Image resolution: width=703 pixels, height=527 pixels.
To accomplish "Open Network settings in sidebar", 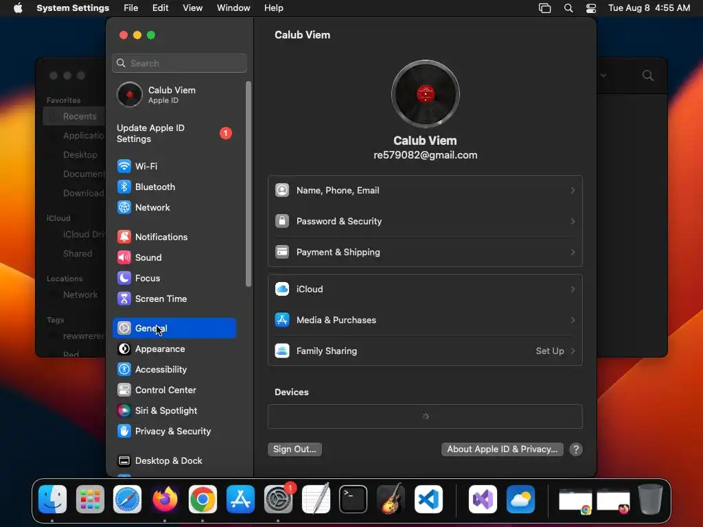I will click(x=174, y=207).
